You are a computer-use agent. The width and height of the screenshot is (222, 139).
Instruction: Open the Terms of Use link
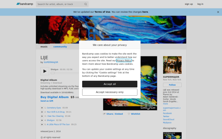pos(102,12)
